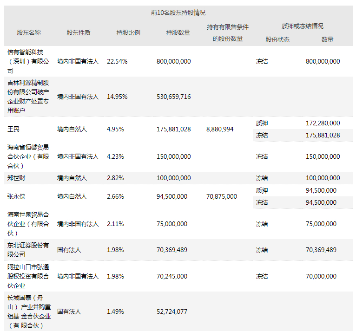
Task: Select holding count 70,245,000
Action: tap(172, 276)
